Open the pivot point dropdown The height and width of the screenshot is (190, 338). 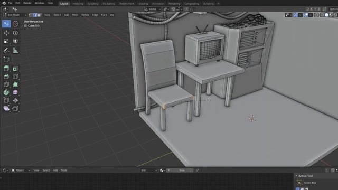click(166, 9)
